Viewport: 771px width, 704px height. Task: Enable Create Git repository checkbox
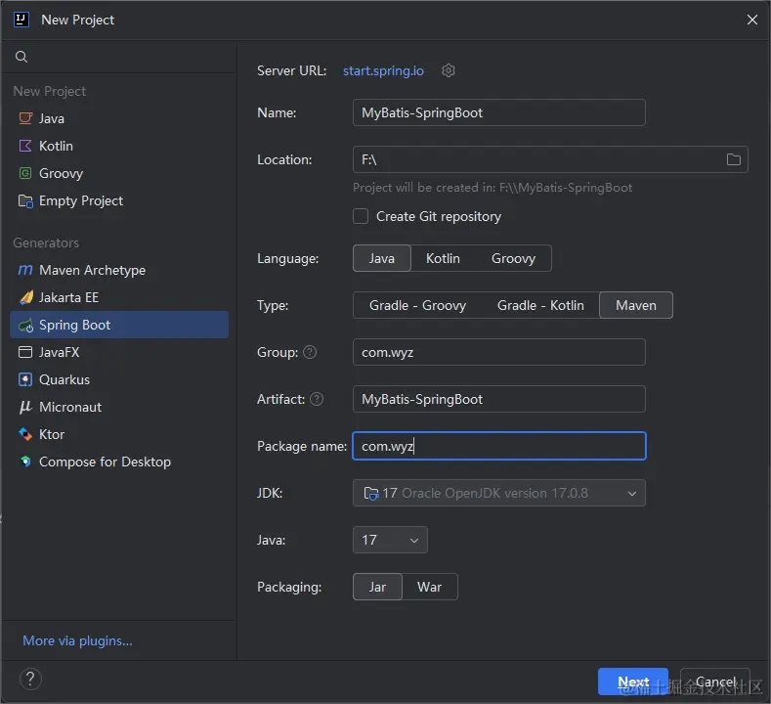tap(361, 216)
